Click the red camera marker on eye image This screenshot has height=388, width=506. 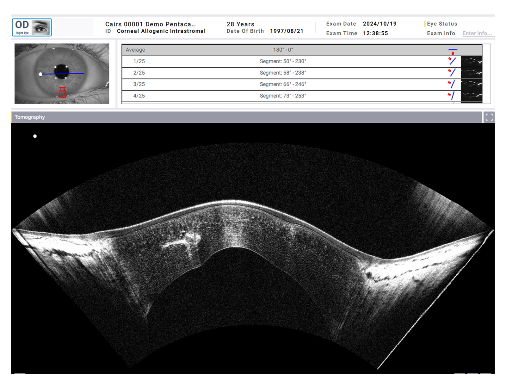coord(63,92)
